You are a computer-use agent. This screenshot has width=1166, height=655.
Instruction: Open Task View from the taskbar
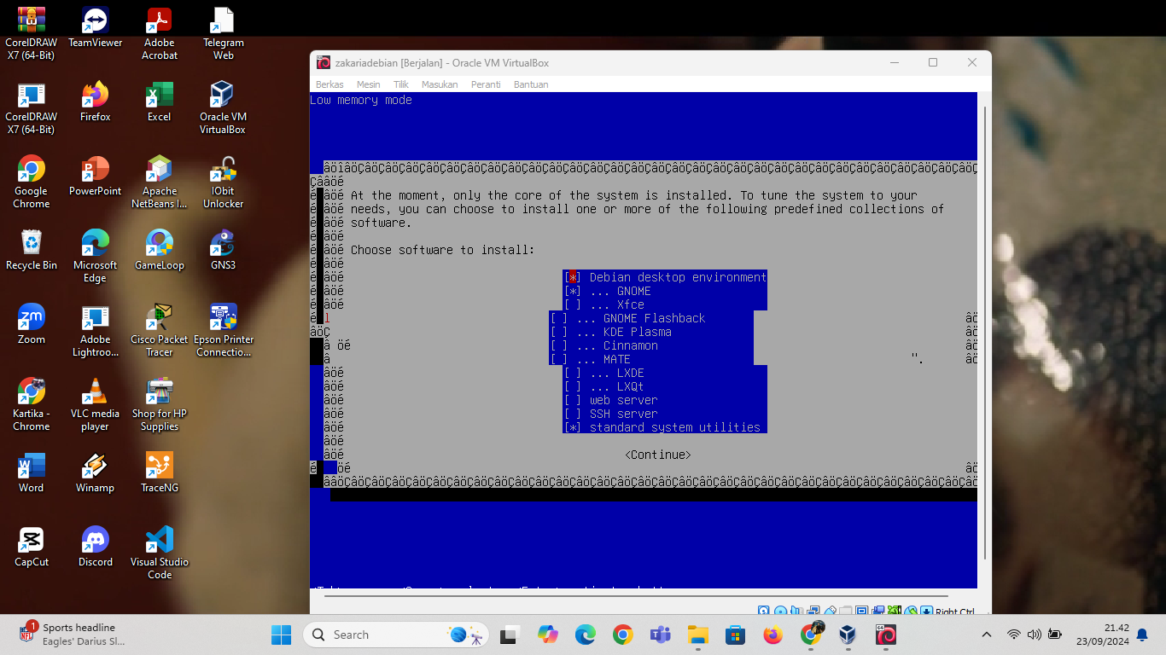(510, 635)
